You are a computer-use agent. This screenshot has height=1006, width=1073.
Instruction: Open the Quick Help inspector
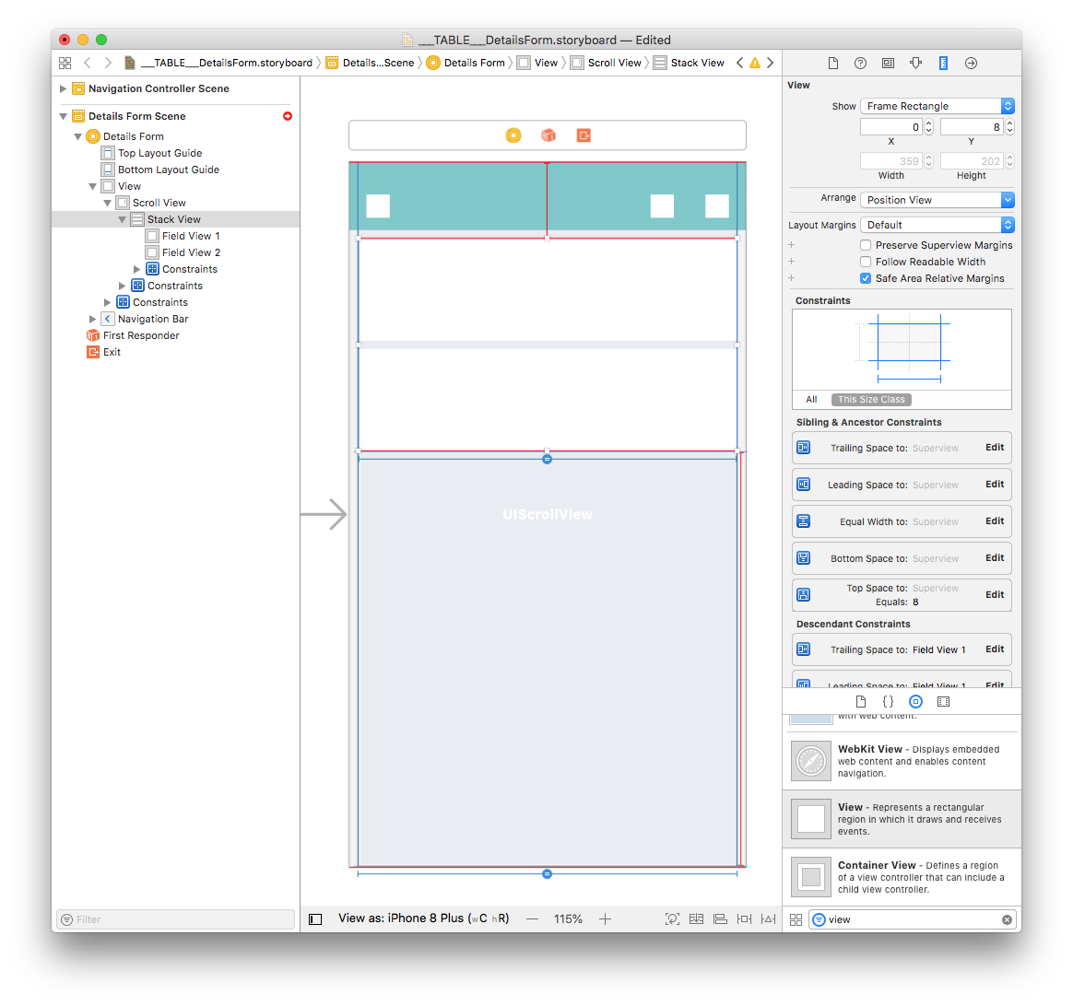(860, 63)
